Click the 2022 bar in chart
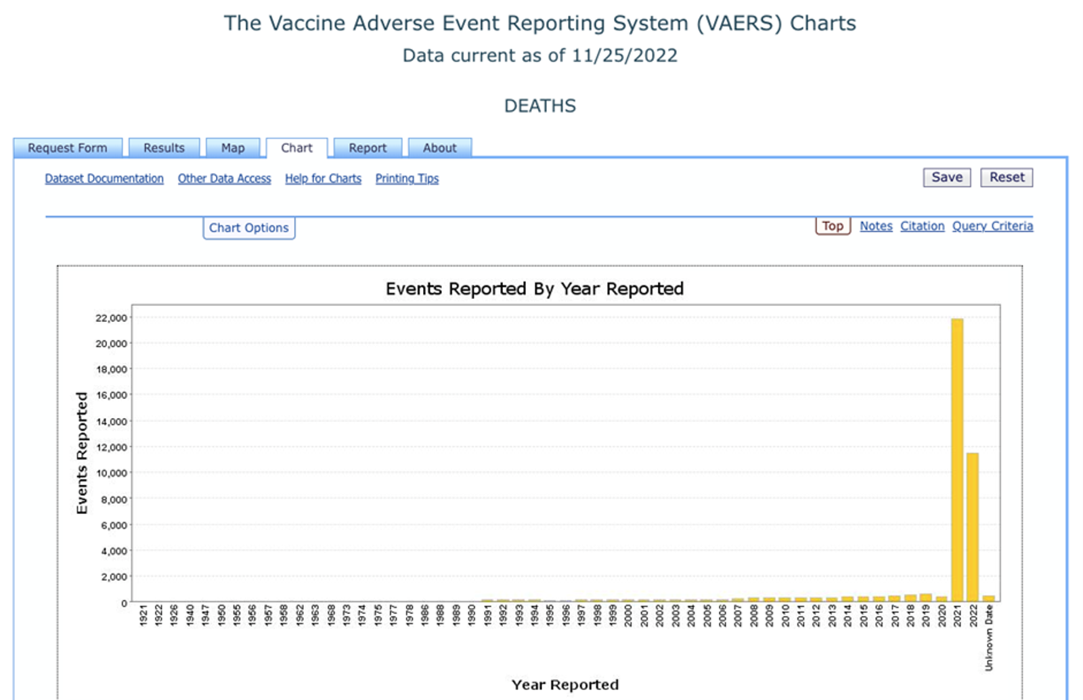 (973, 527)
